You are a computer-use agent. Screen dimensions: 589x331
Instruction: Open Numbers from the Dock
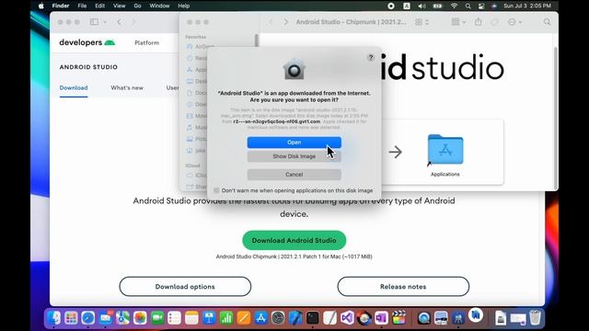(x=226, y=318)
